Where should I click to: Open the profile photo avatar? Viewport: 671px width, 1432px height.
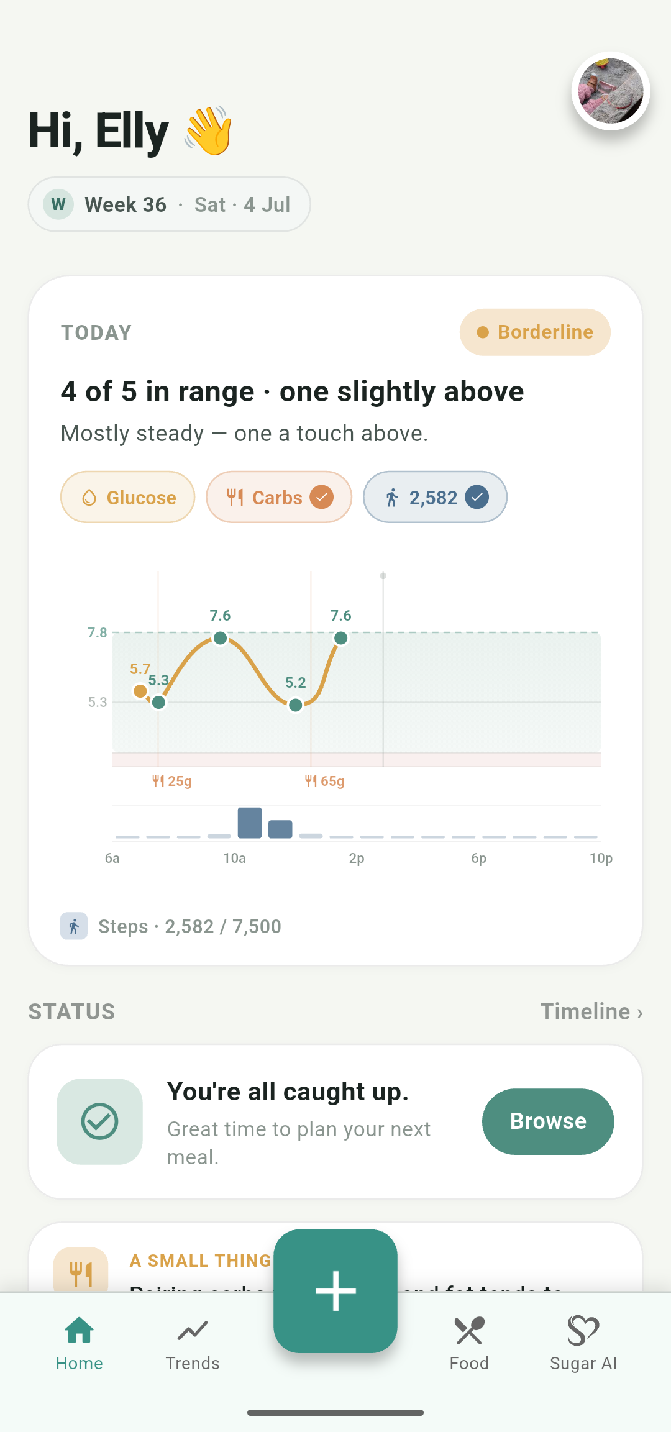pos(611,91)
